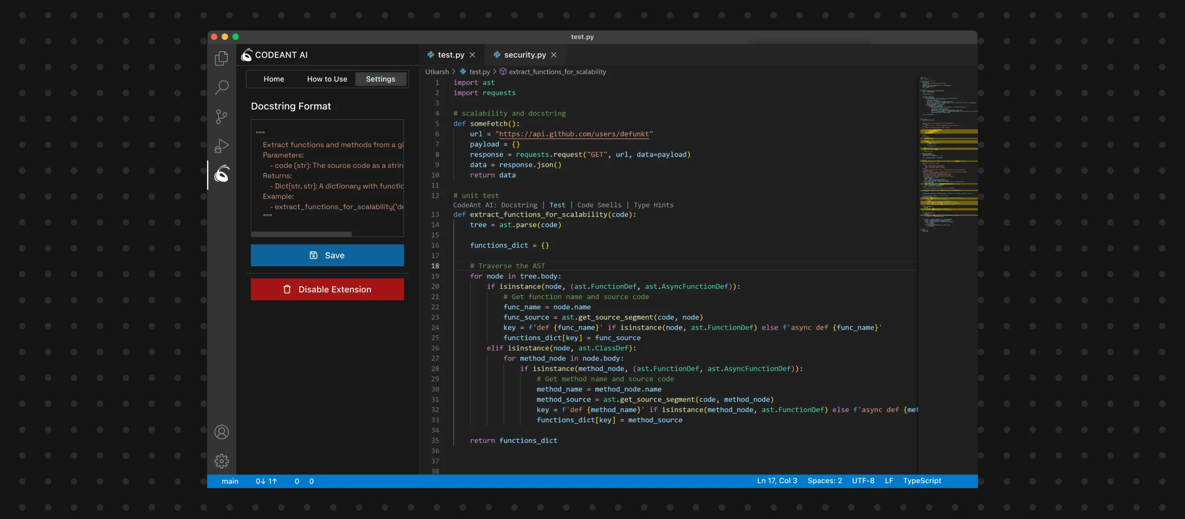
Task: Click the symbol cube icon in breadcrumb
Action: click(x=503, y=72)
